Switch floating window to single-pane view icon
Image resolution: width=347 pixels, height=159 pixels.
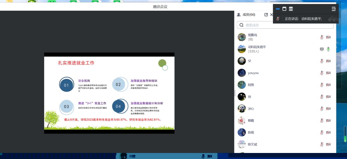tap(284, 9)
